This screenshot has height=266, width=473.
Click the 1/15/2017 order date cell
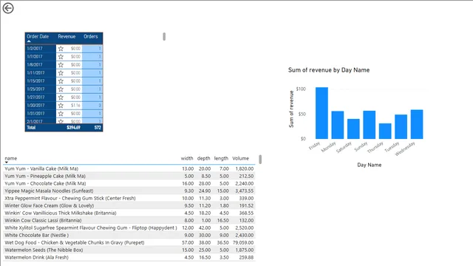pos(41,81)
